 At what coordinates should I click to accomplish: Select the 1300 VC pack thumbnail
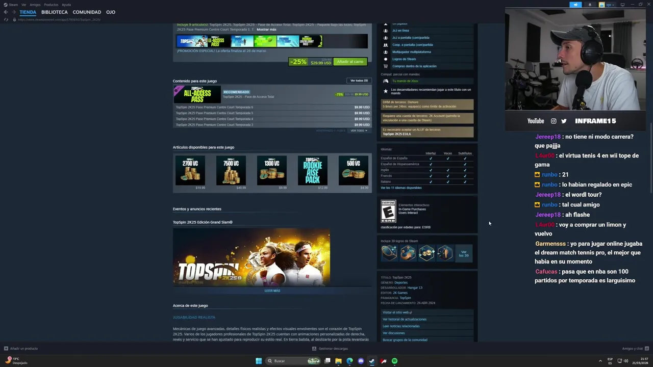[x=271, y=170]
